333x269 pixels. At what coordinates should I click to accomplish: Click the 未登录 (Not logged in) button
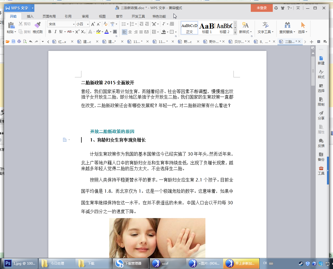point(262,8)
